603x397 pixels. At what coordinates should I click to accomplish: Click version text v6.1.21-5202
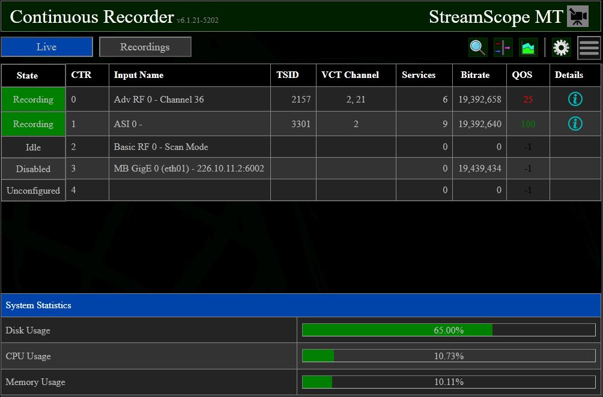(x=198, y=20)
